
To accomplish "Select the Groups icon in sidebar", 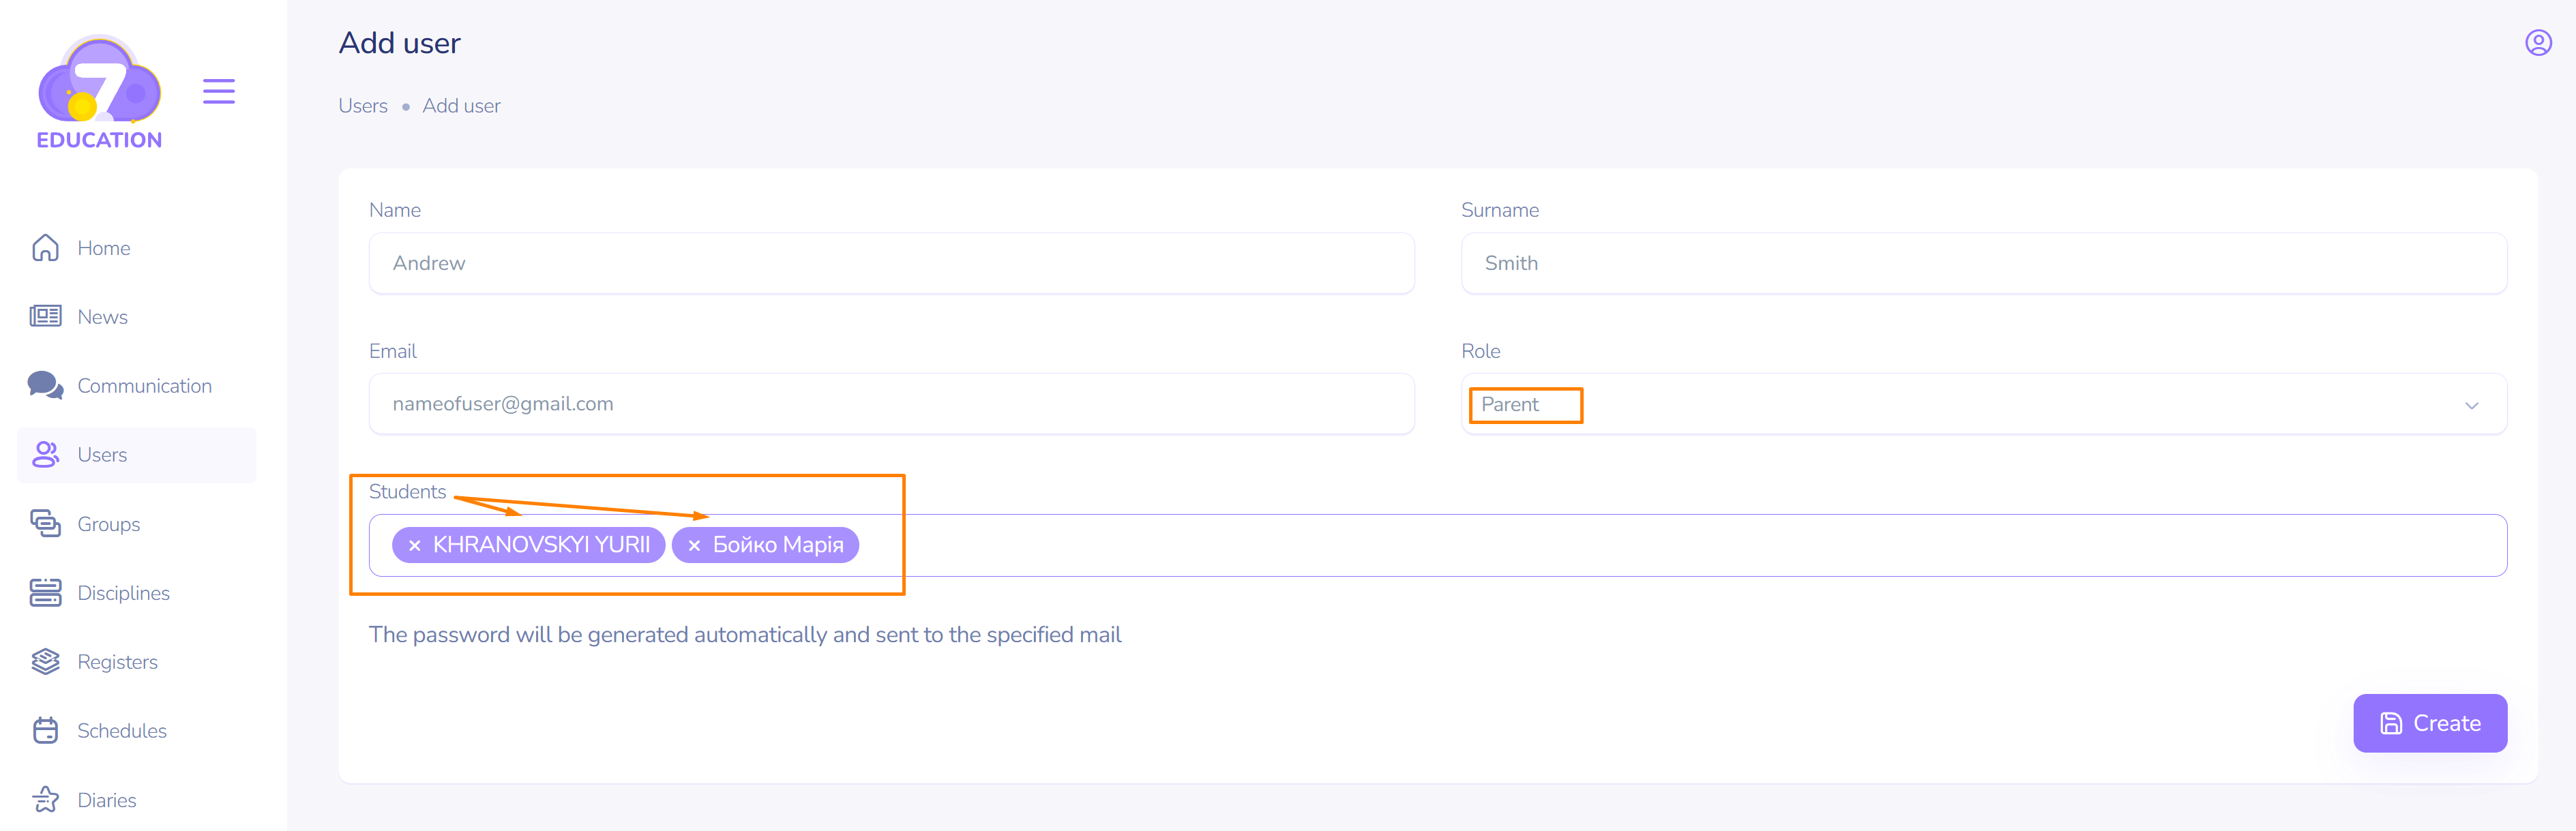I will [x=45, y=524].
